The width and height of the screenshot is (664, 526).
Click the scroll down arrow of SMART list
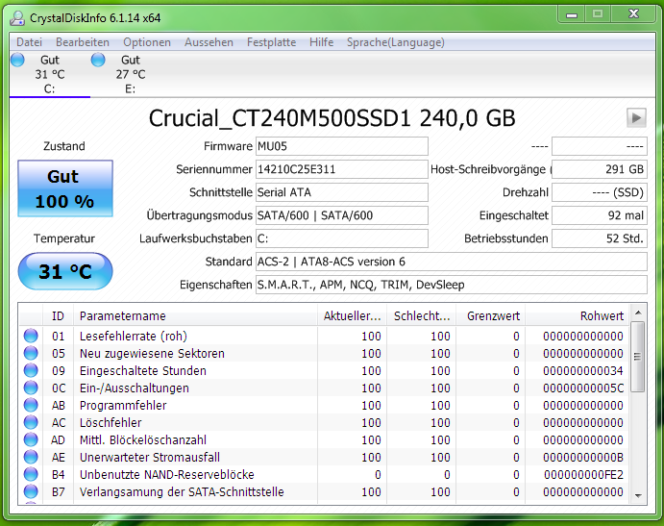pyautogui.click(x=638, y=495)
